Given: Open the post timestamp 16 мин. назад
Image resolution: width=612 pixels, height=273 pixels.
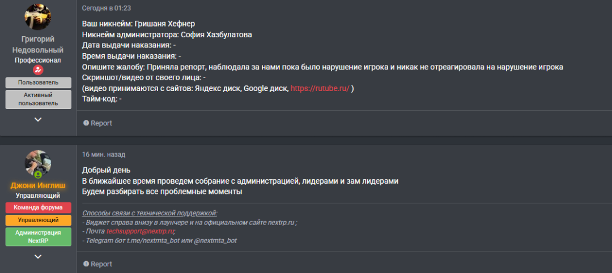Looking at the screenshot, I should [104, 154].
